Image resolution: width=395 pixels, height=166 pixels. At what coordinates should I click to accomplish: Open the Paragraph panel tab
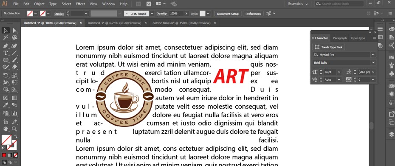(x=340, y=38)
